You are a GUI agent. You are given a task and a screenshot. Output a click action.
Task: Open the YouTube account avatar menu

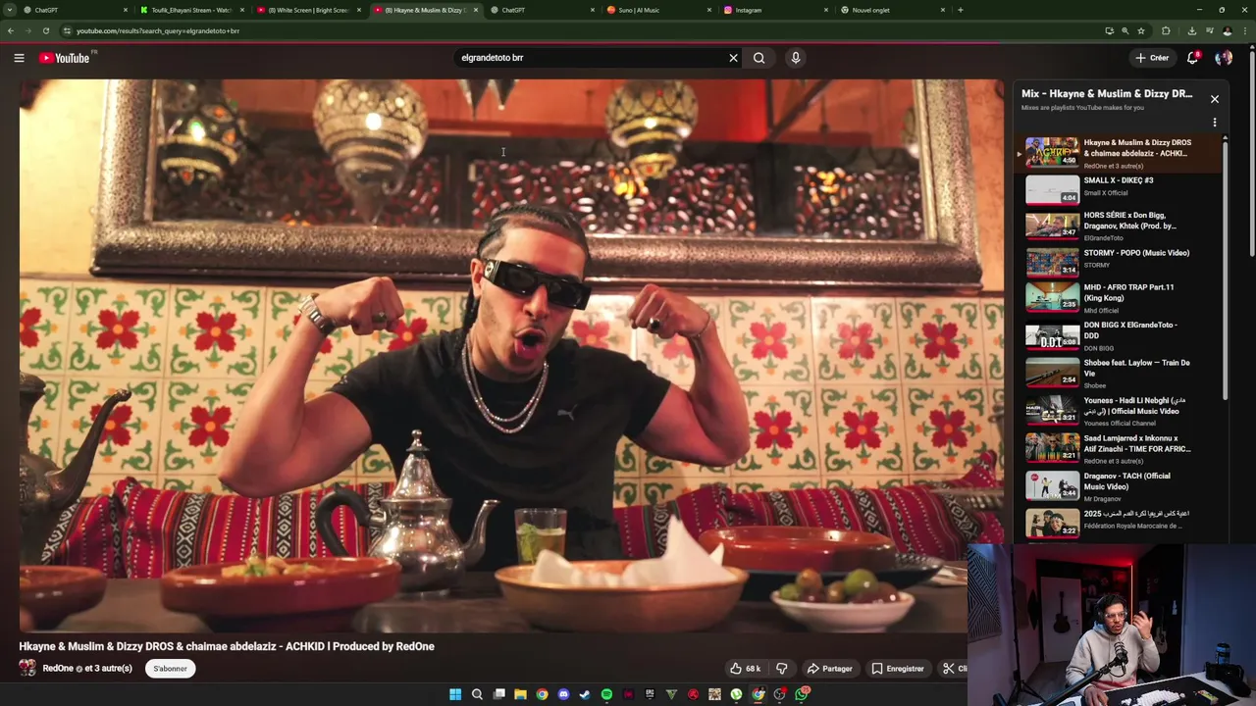coord(1224,58)
